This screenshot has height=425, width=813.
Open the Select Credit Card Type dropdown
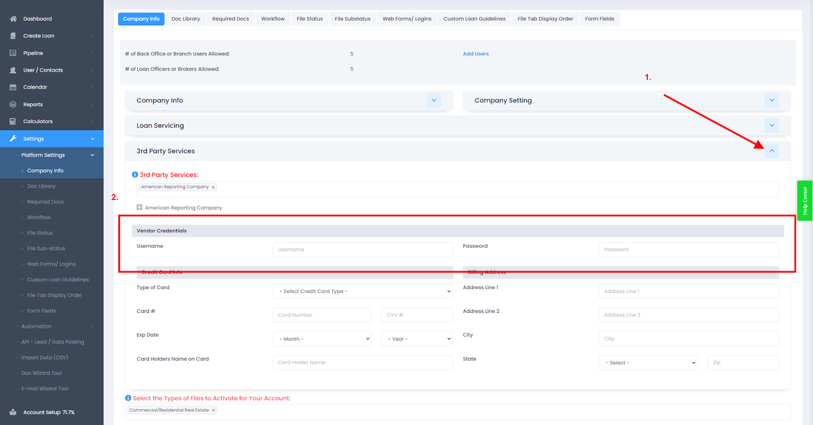point(363,291)
